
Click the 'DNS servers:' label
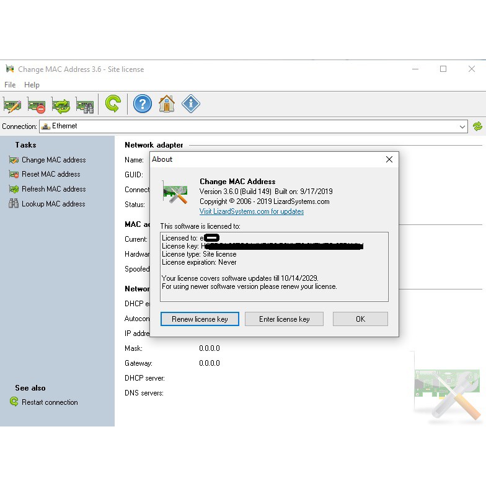144,393
